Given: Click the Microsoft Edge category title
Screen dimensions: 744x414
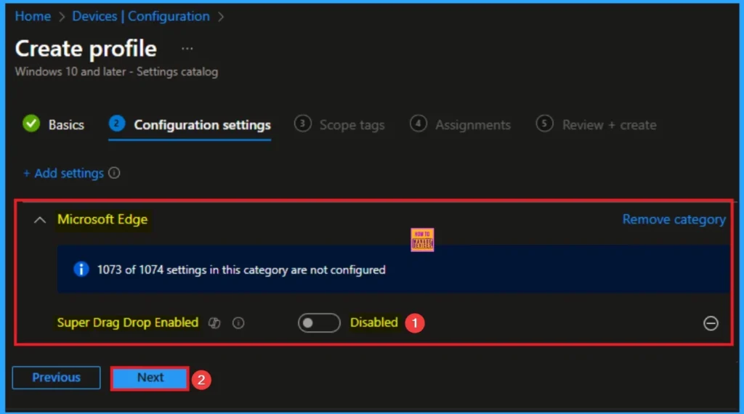Looking at the screenshot, I should 102,219.
